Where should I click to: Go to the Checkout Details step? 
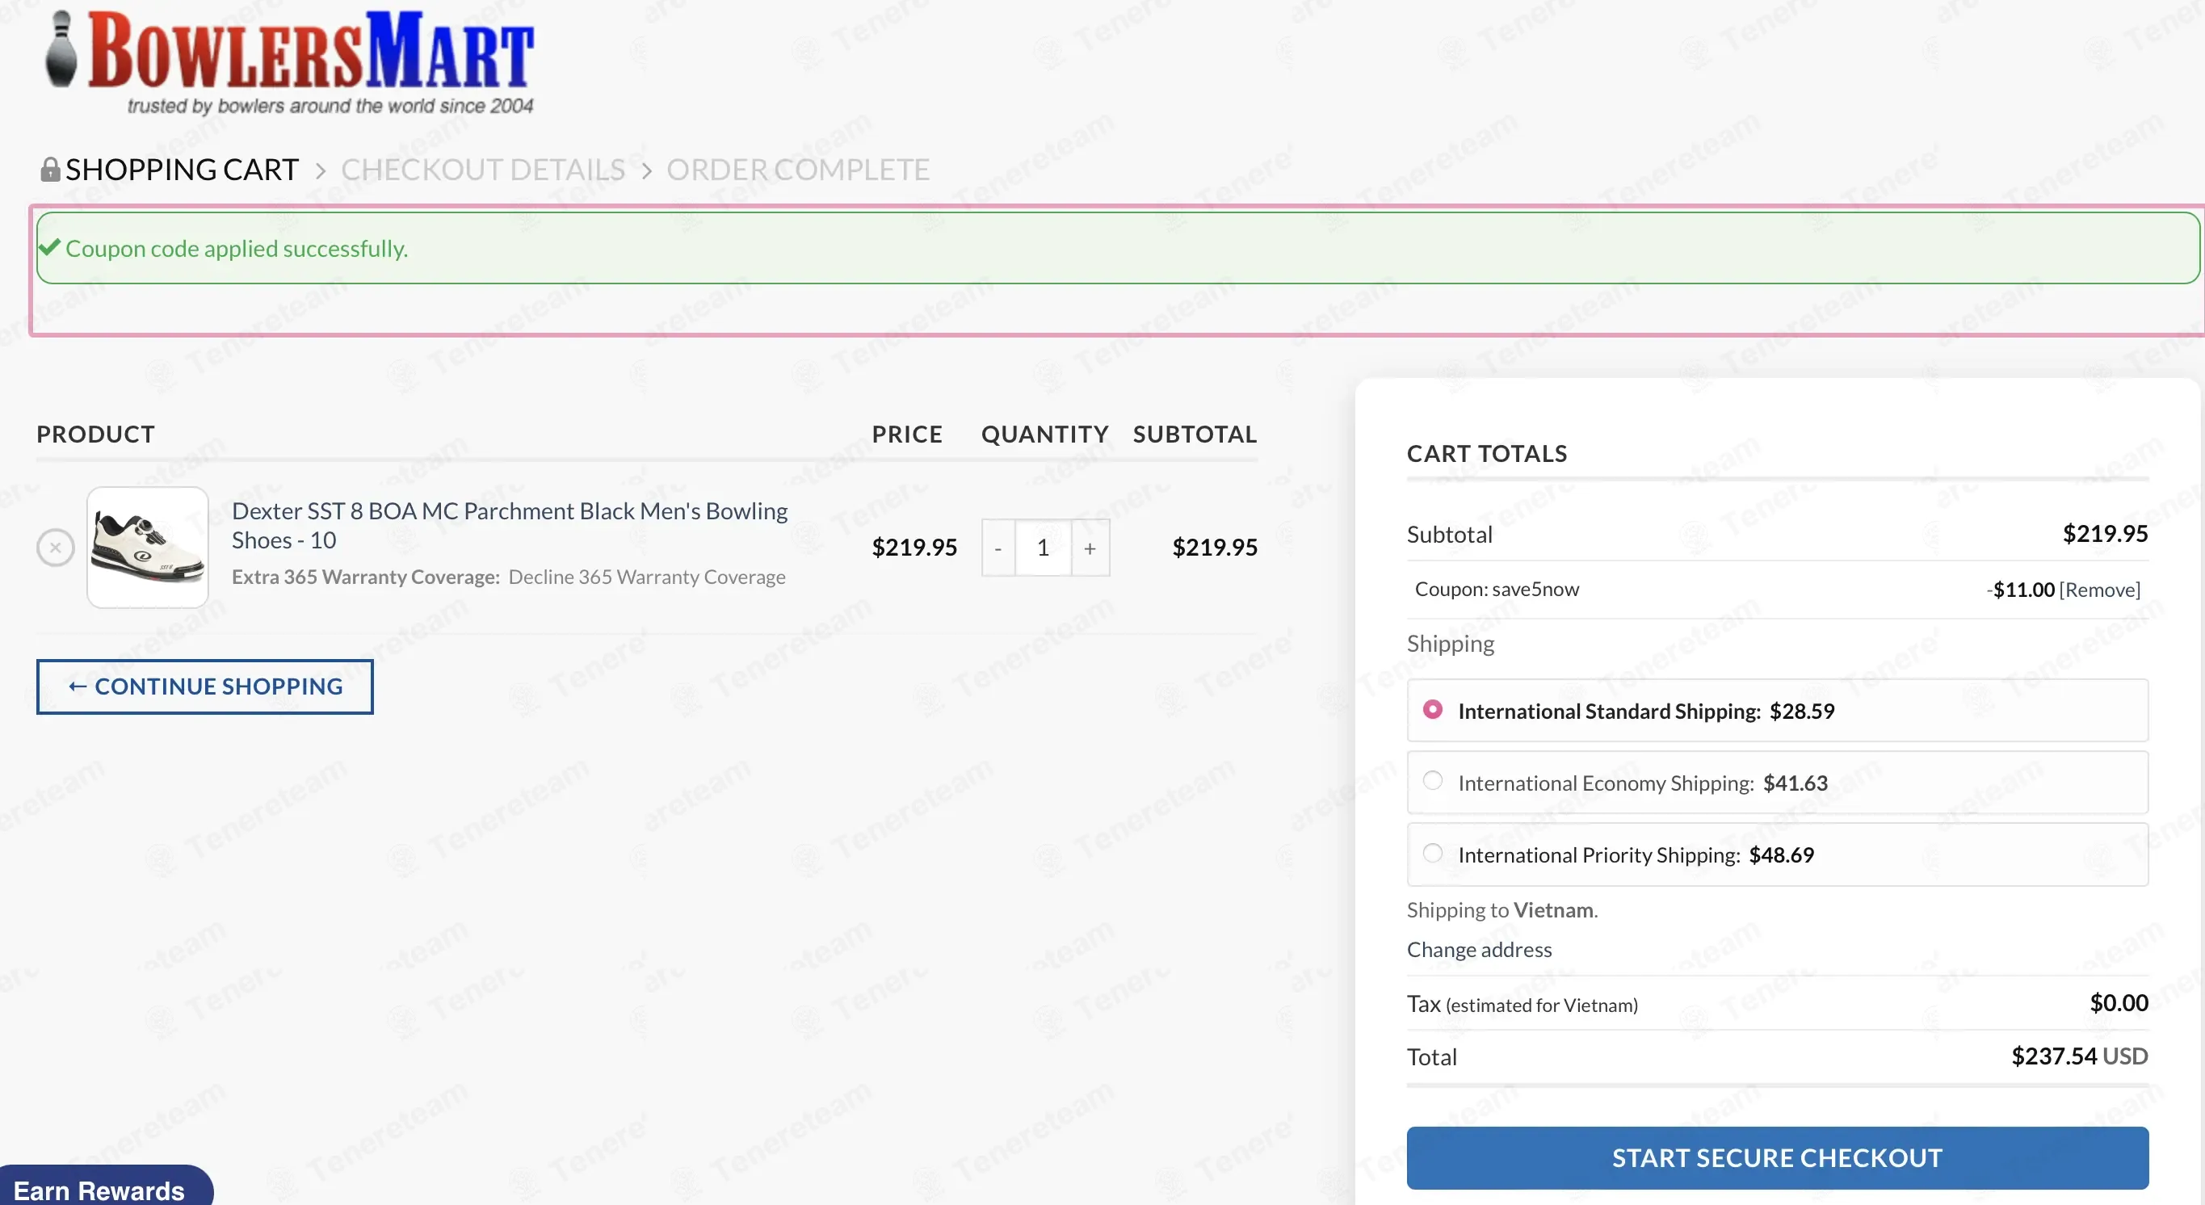[483, 170]
